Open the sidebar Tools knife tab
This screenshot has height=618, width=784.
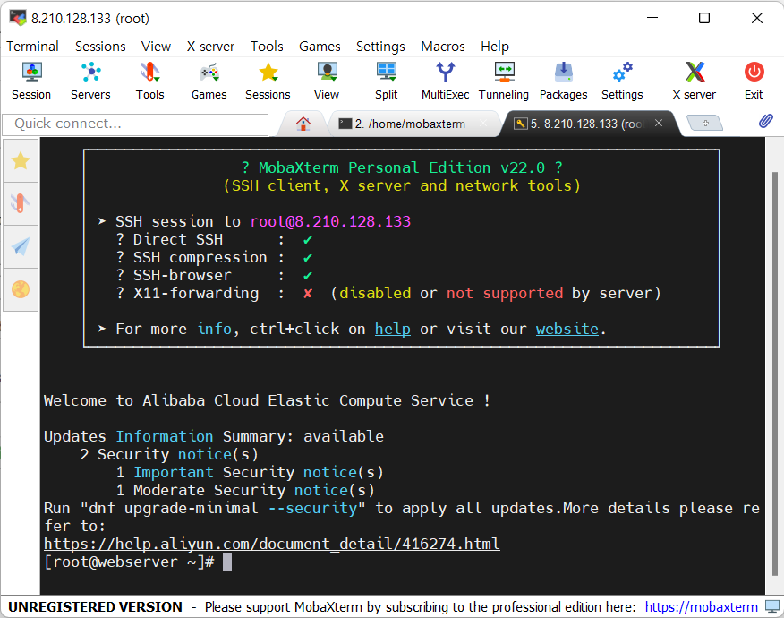[x=21, y=203]
